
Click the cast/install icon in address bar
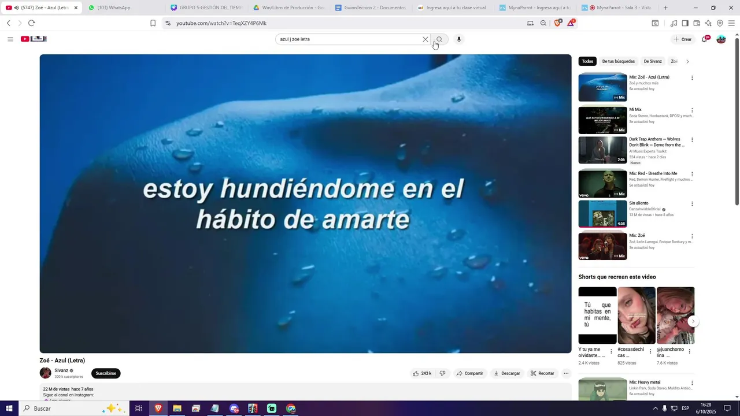[530, 23]
